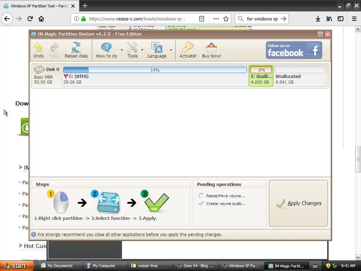Click the info icon in the status bar

(33, 234)
